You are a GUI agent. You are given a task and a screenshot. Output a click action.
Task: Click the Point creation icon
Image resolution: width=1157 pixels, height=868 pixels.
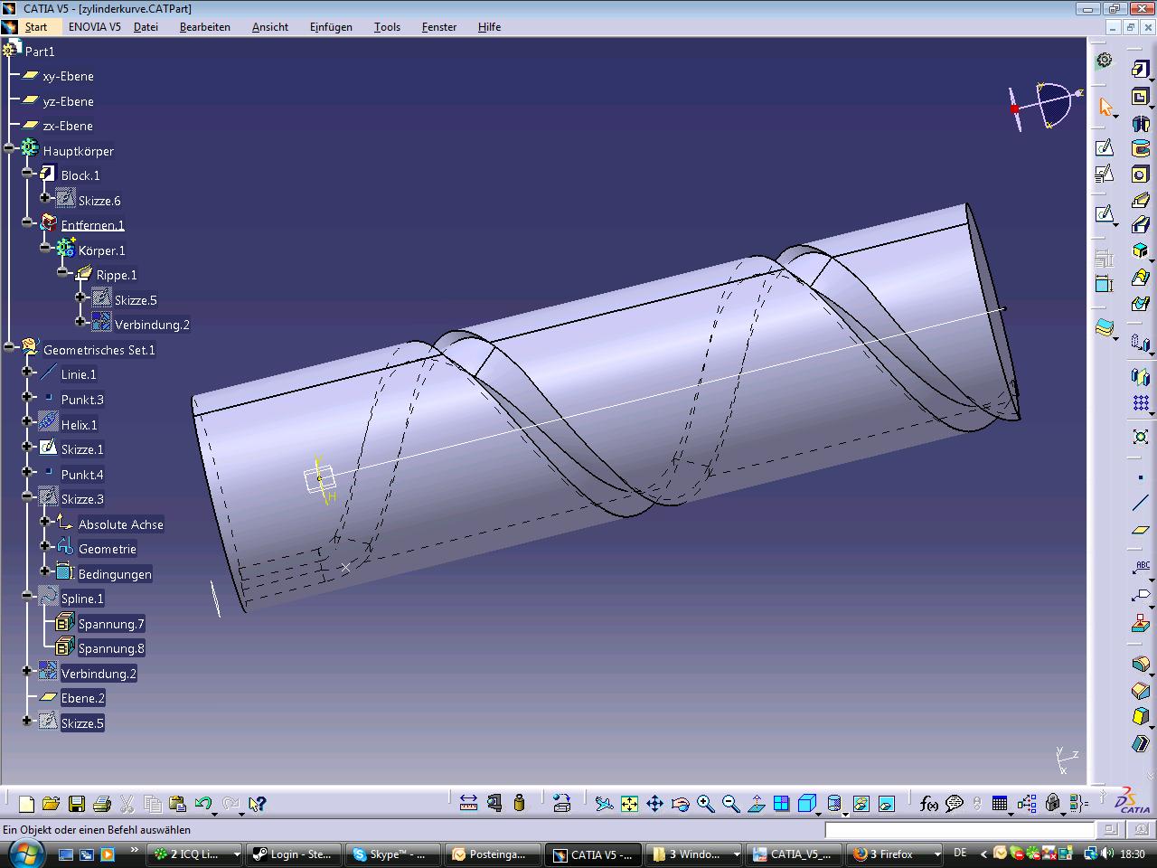click(x=1140, y=477)
